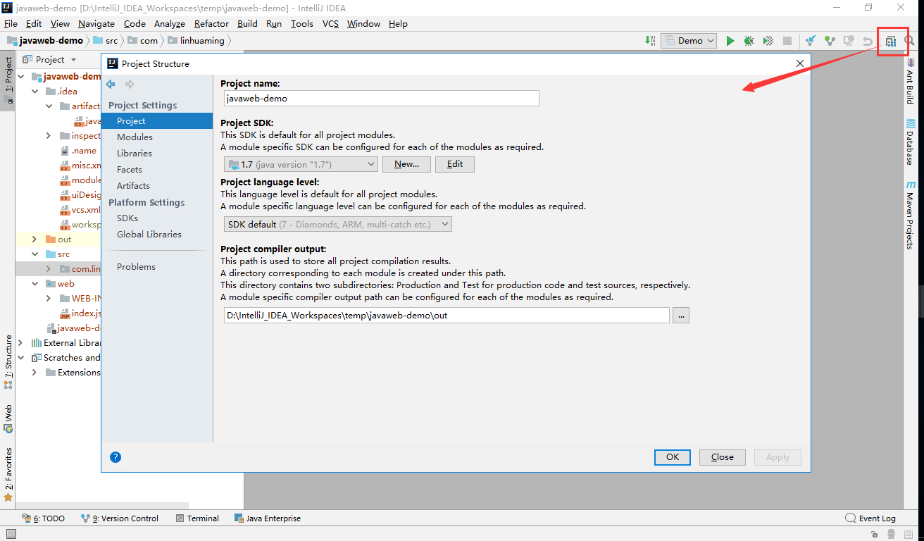Image resolution: width=924 pixels, height=541 pixels.
Task: Open the Event Log
Action: [x=870, y=518]
